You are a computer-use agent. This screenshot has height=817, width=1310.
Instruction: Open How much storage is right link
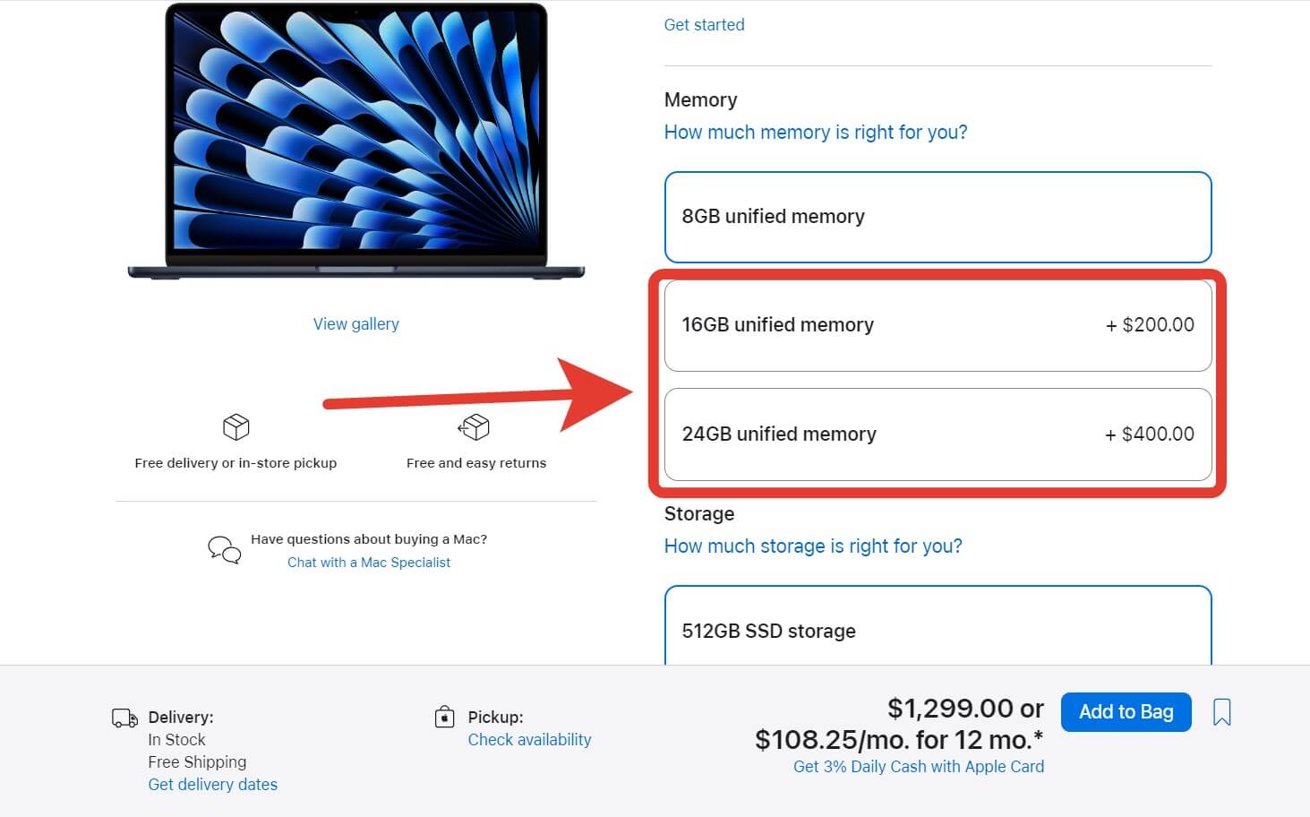[812, 546]
